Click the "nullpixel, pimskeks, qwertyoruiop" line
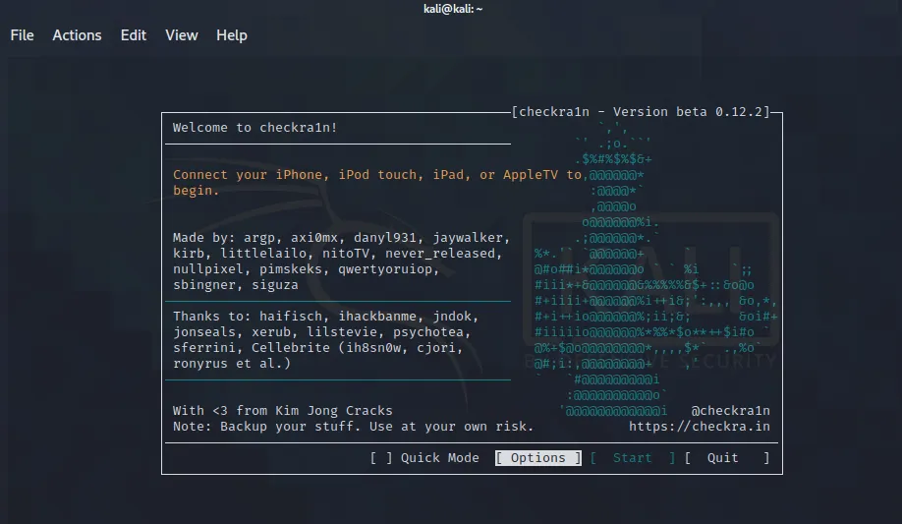 point(306,269)
